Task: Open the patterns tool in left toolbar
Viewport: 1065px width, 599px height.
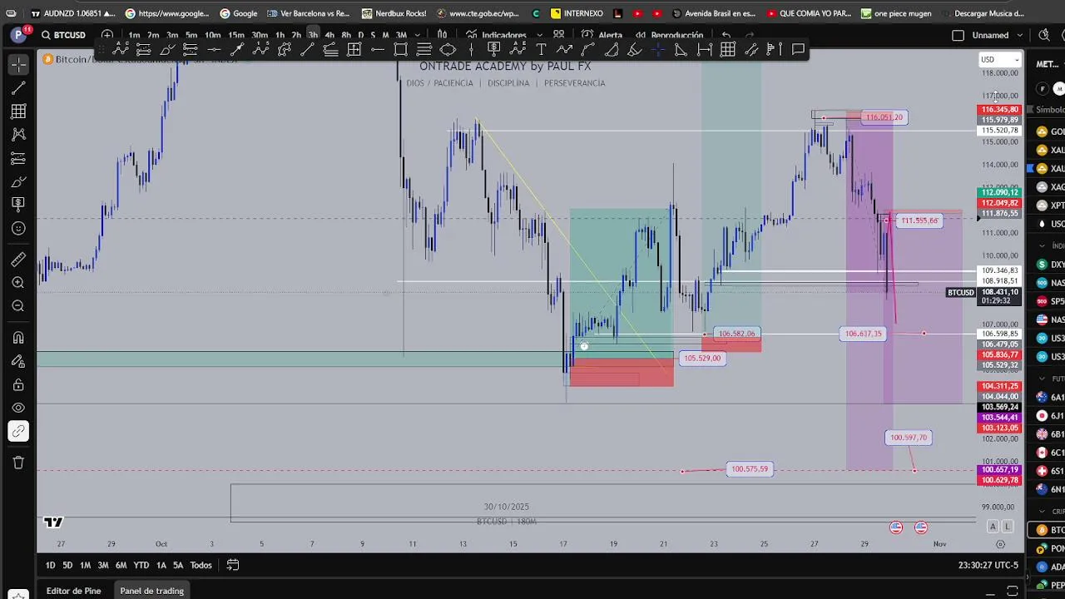Action: (18, 134)
